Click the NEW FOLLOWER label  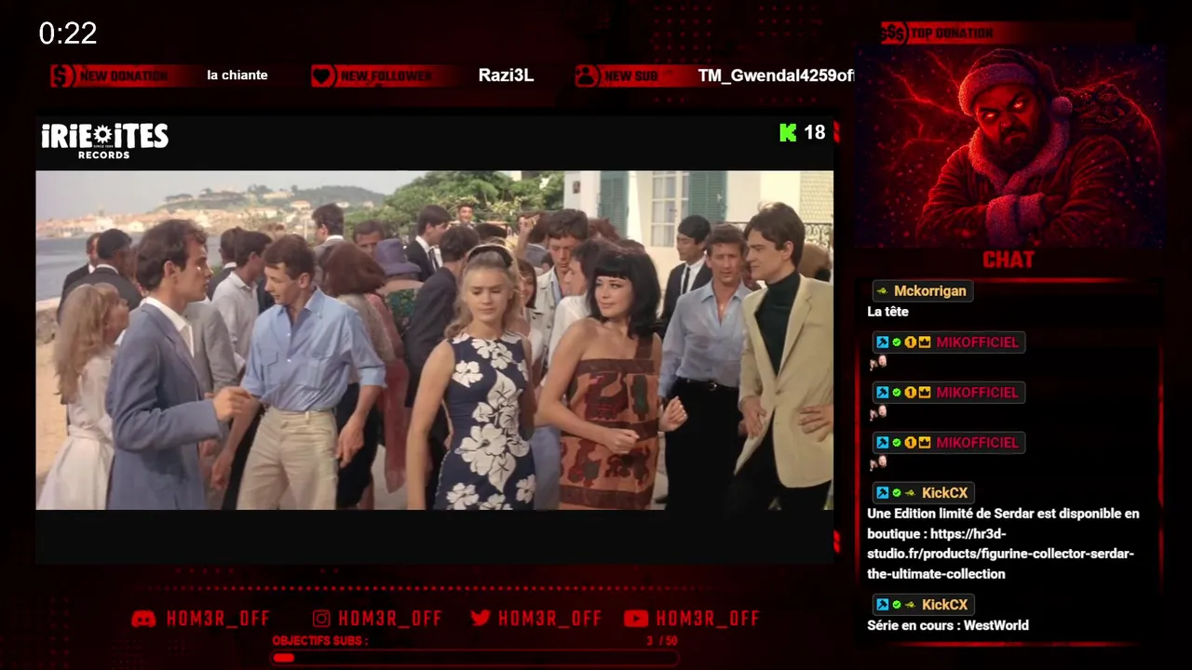(x=386, y=76)
